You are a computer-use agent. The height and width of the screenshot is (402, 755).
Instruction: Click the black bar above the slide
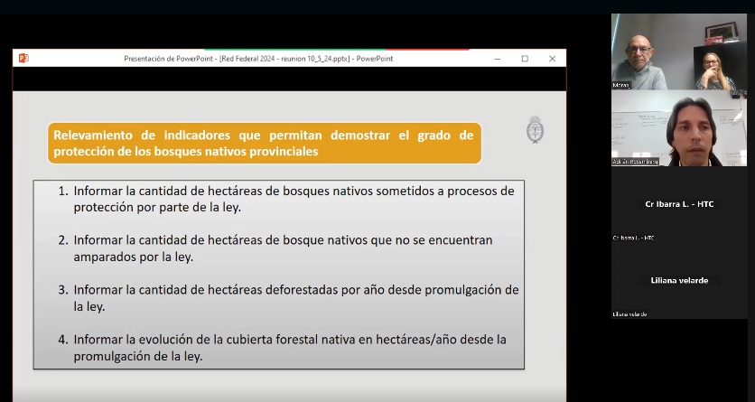tap(289, 79)
